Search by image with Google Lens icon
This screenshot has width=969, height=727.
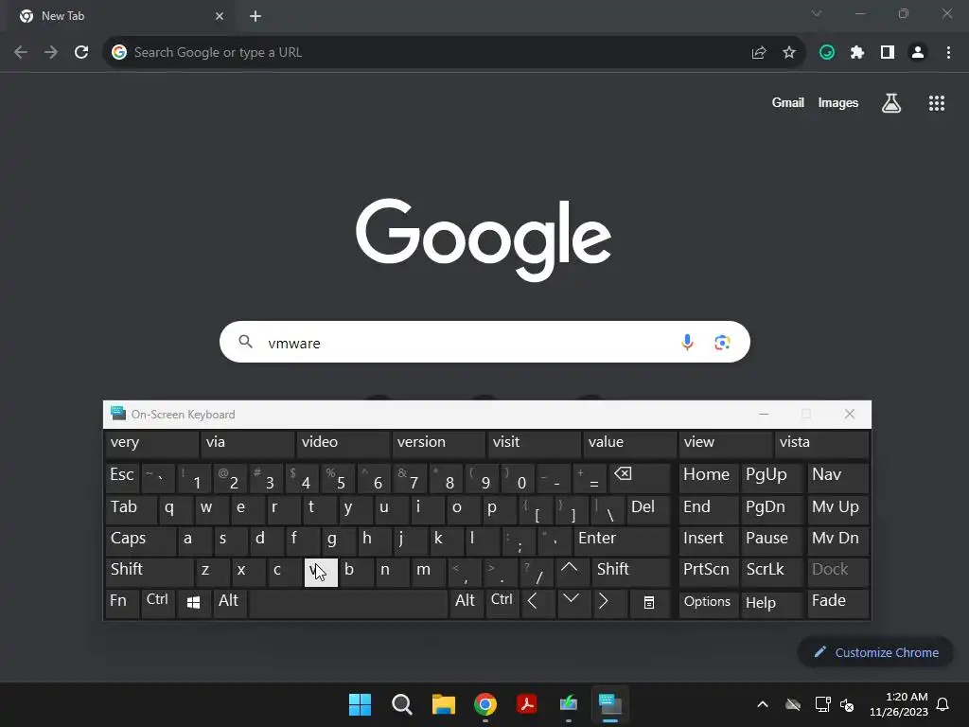(722, 342)
